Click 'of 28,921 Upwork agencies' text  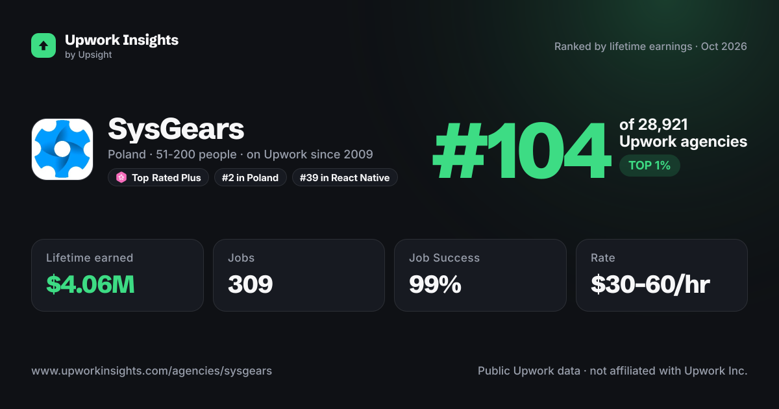tap(683, 133)
